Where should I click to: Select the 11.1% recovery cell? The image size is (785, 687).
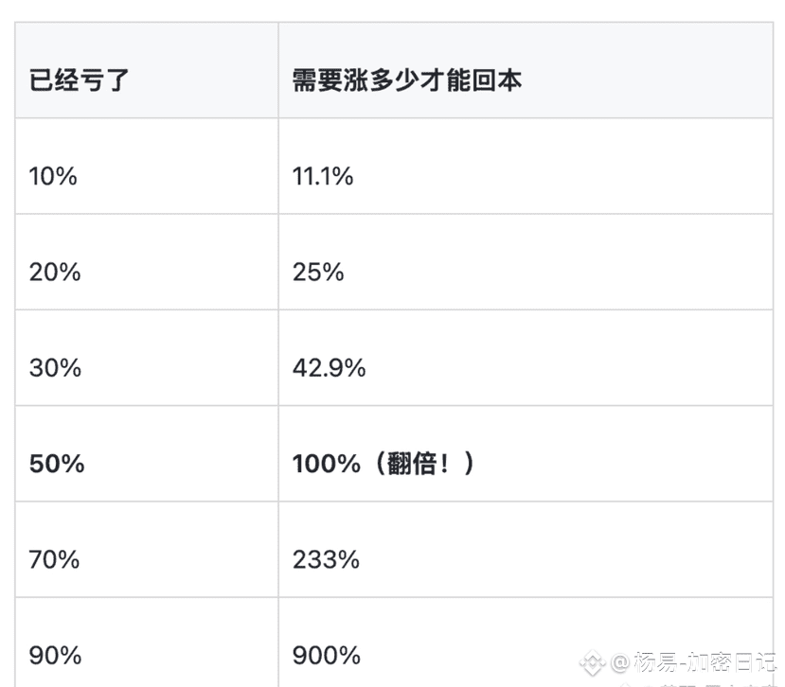click(x=323, y=176)
